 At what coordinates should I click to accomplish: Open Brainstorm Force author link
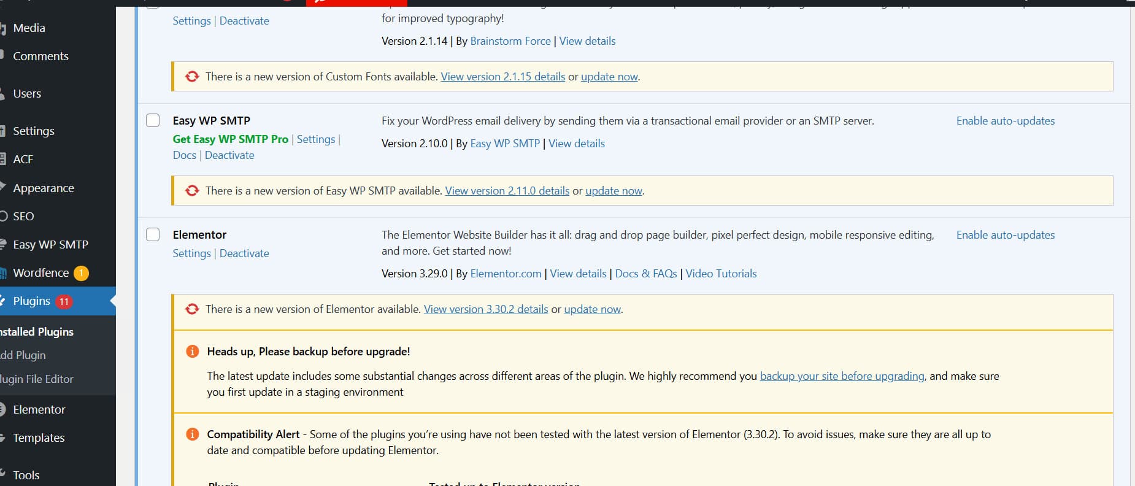(x=510, y=40)
